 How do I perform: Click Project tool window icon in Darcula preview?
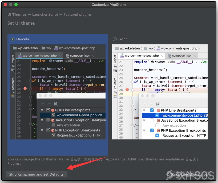pyautogui.click(x=13, y=70)
